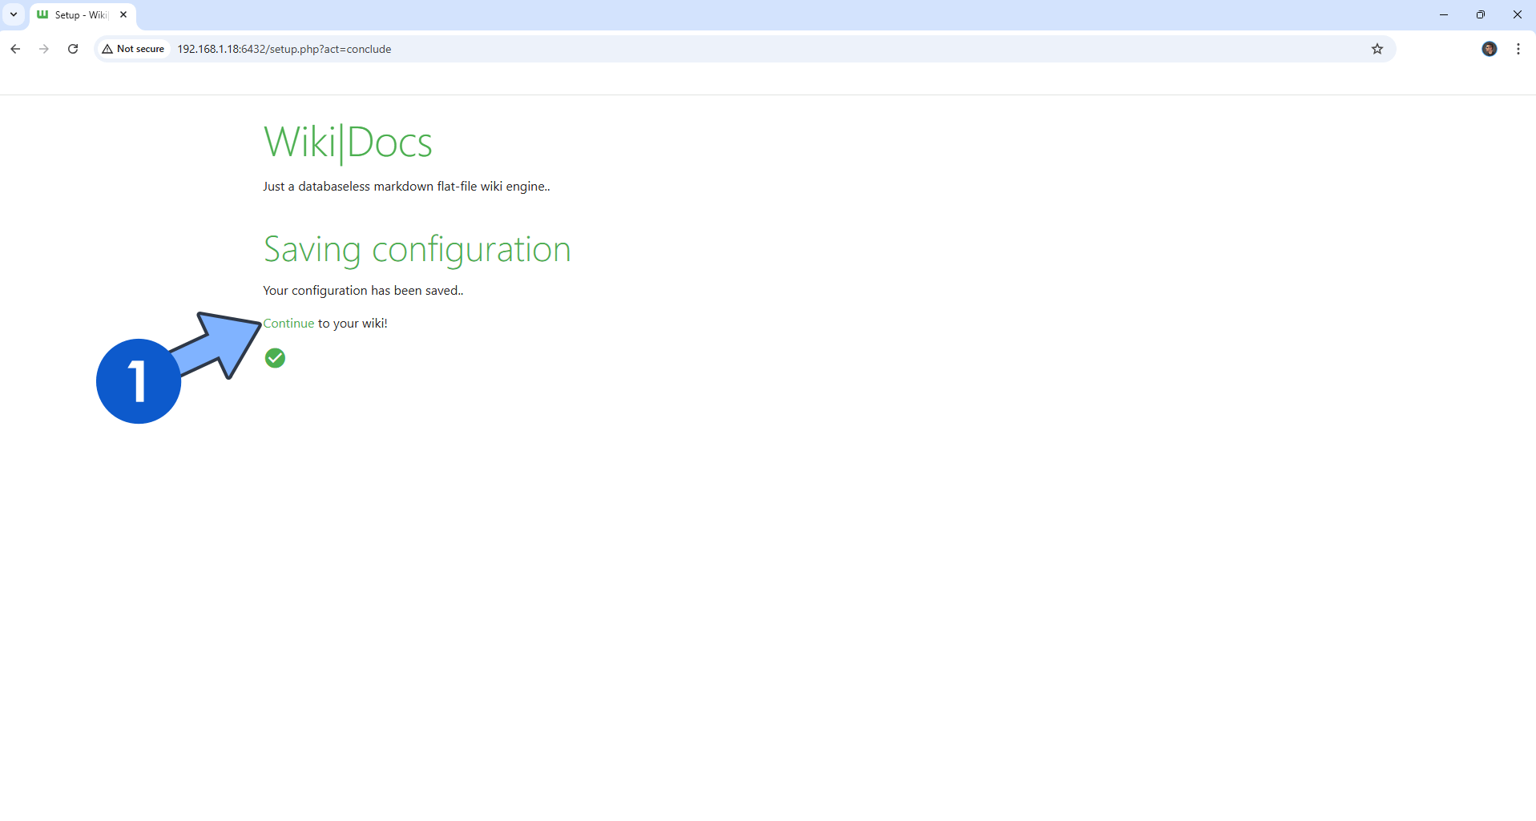Open the tab search dropdown arrow
1536x821 pixels.
[14, 14]
